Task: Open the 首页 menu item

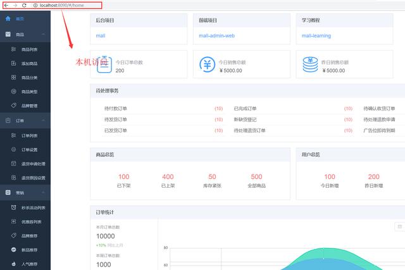Action: click(25, 18)
